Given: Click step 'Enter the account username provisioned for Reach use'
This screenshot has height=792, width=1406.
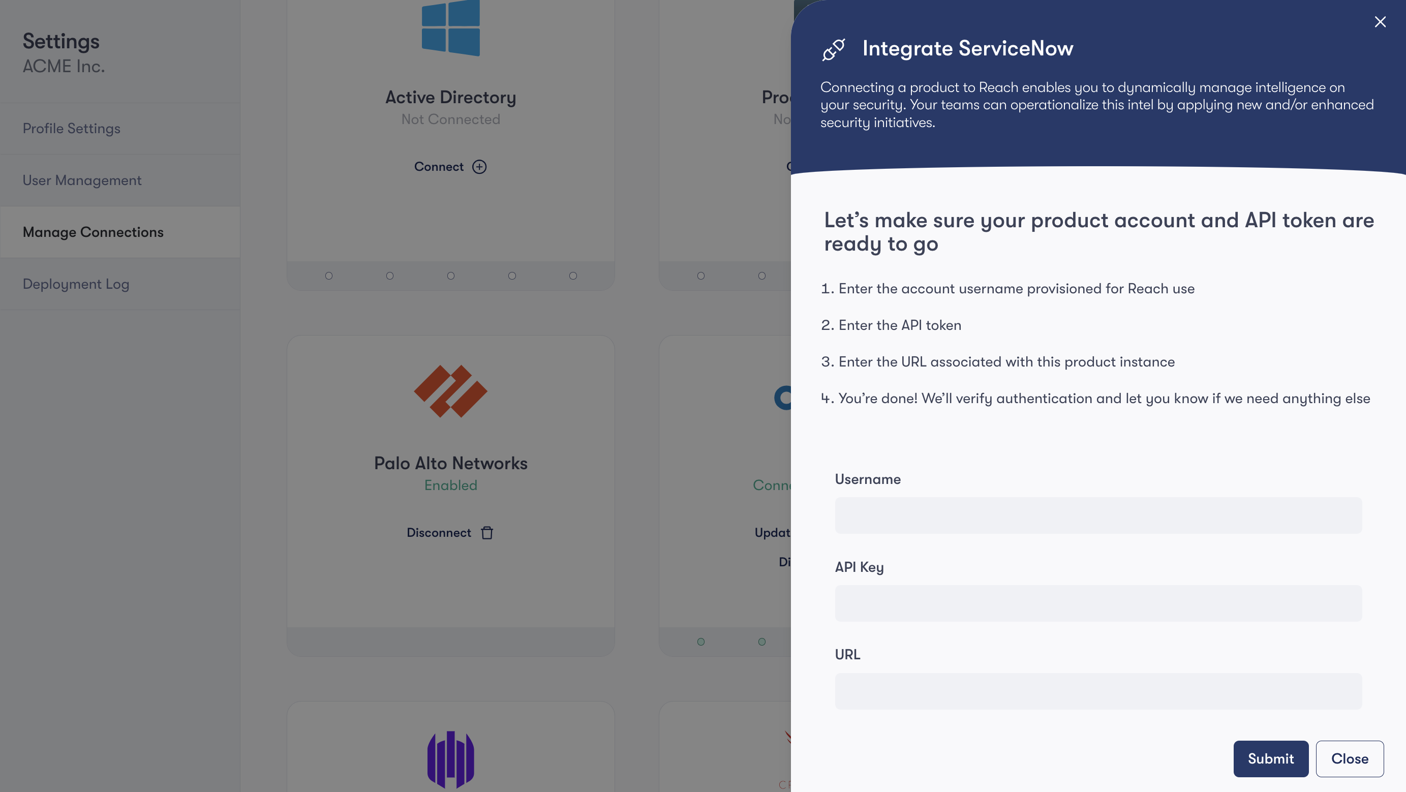Looking at the screenshot, I should coord(1016,289).
